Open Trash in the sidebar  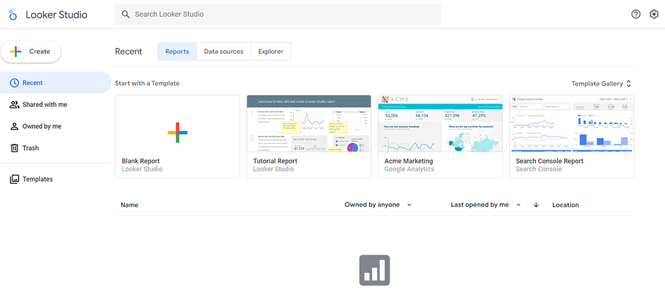pos(56,148)
